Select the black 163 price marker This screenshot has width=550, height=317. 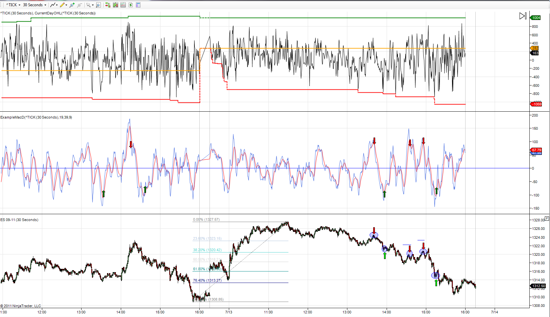tap(535, 53)
